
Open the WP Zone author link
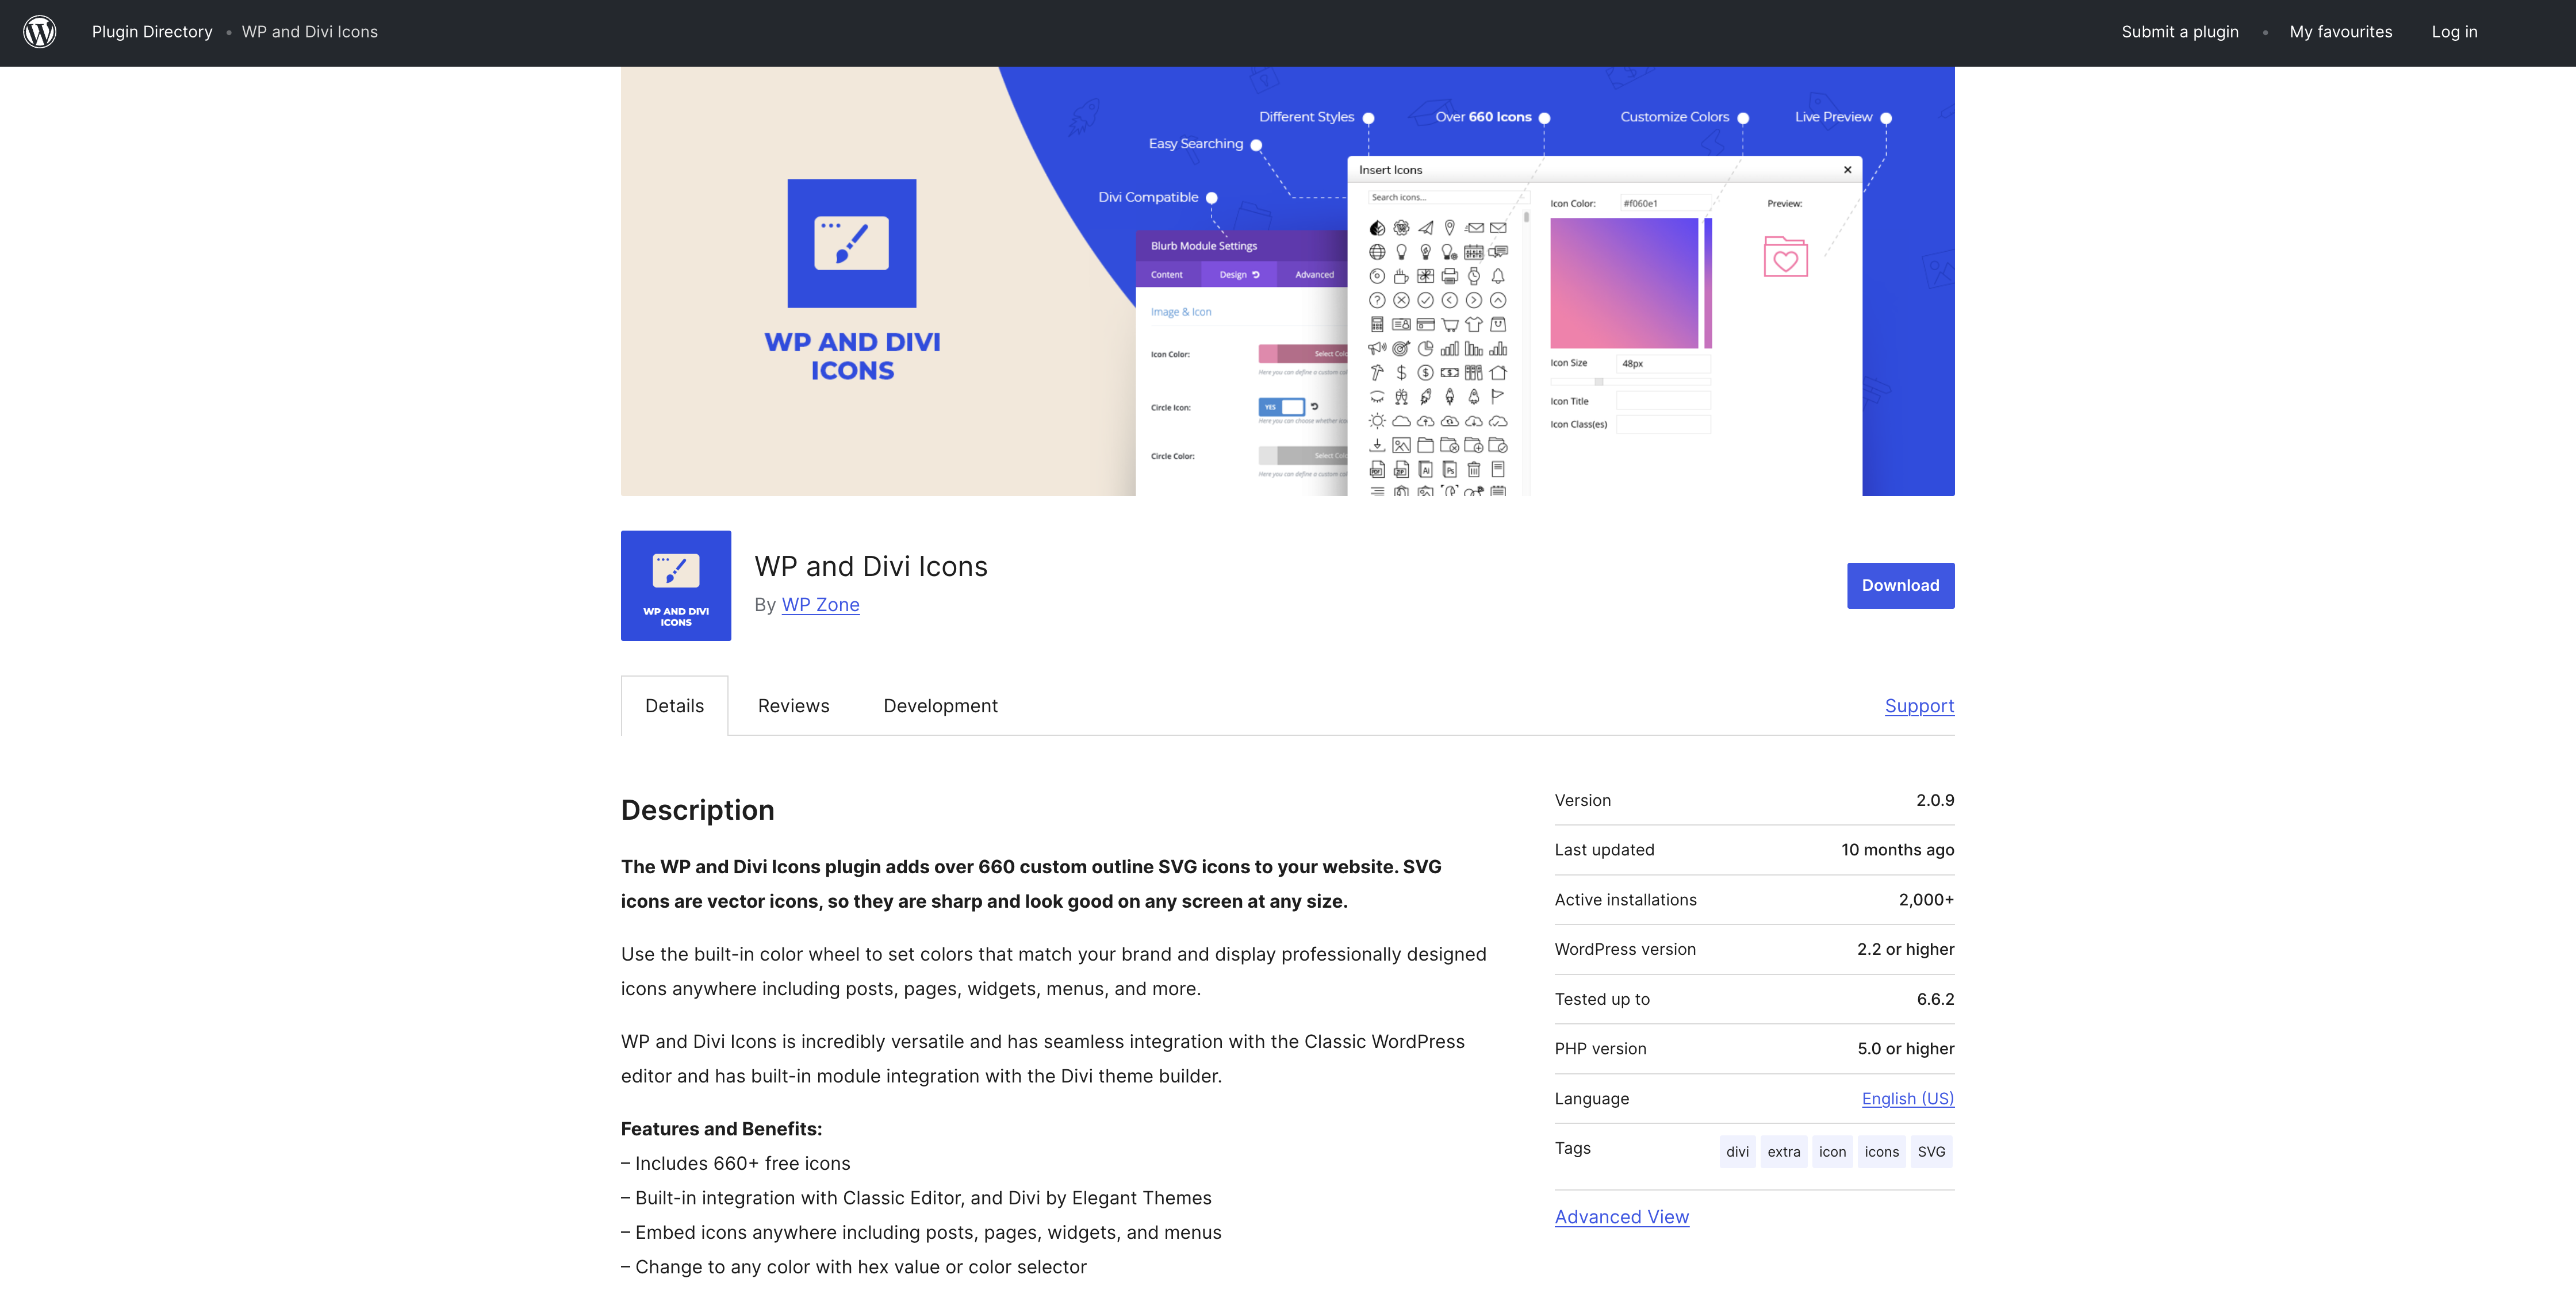click(820, 605)
